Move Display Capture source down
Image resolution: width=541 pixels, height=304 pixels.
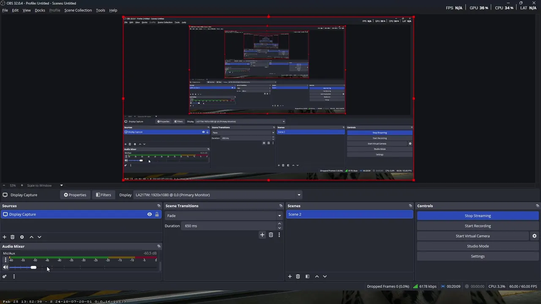[39, 237]
